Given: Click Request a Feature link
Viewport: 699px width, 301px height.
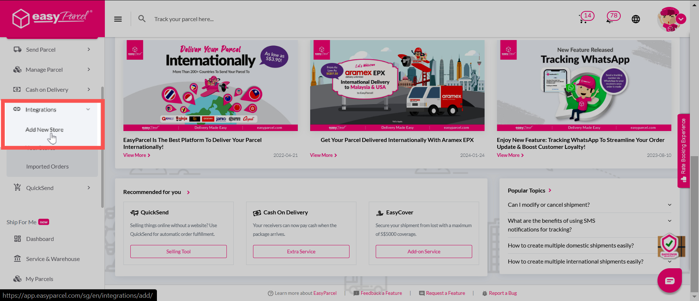Looking at the screenshot, I should 442,293.
